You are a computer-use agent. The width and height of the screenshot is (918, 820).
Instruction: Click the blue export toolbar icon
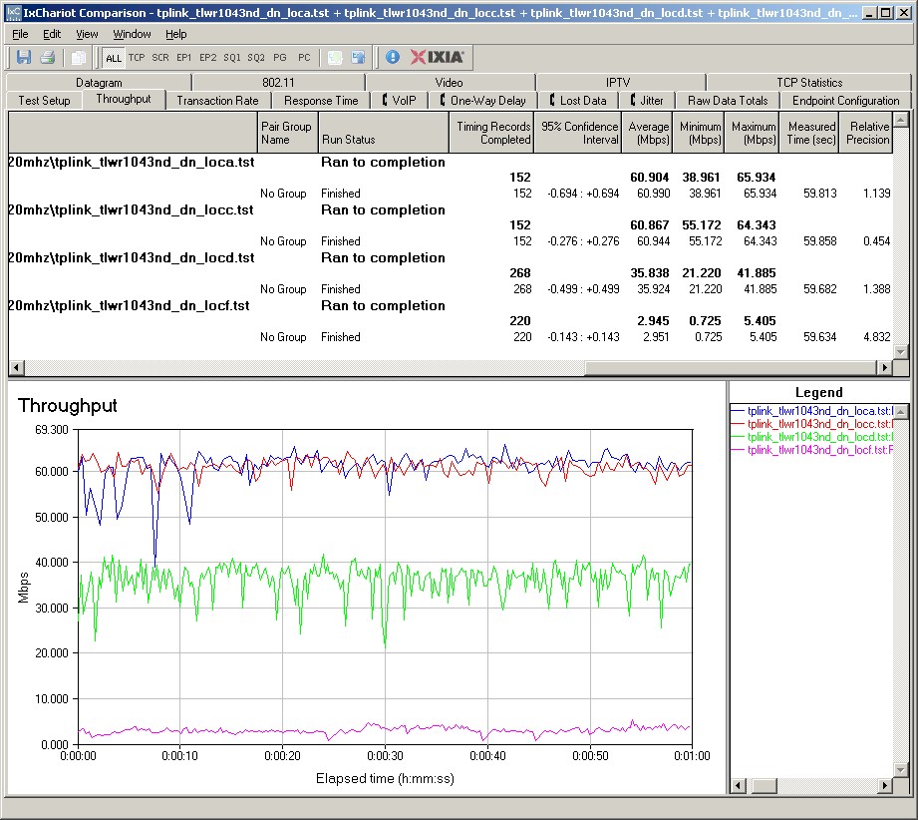tap(358, 58)
